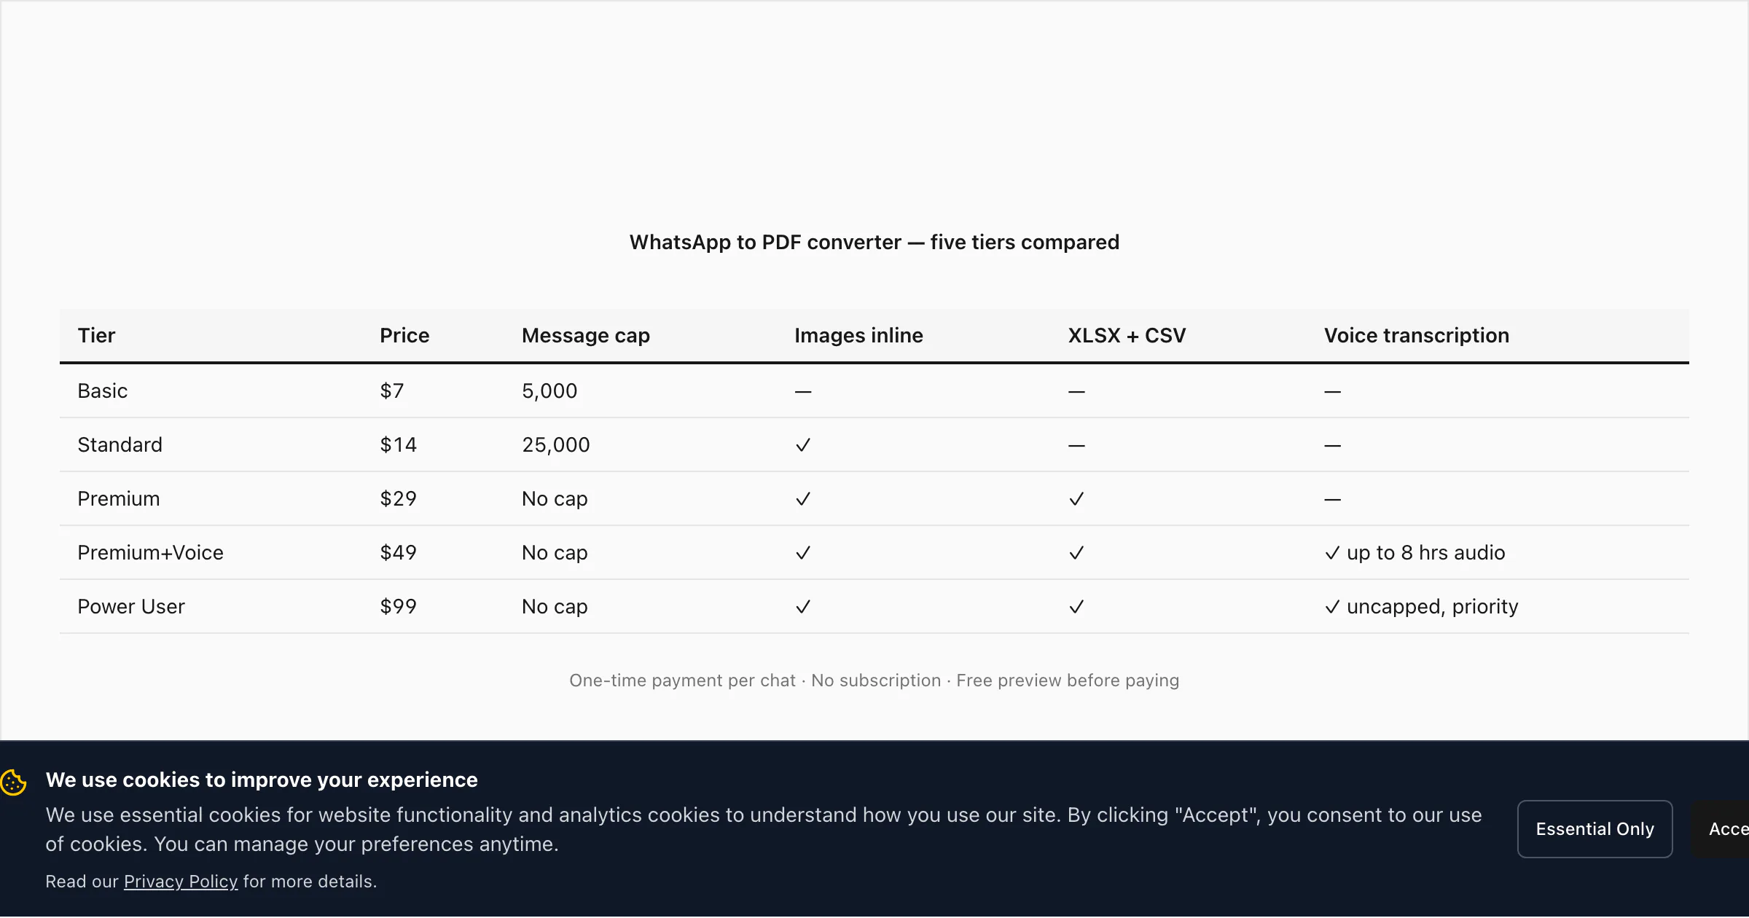Click the $99 price cell
Image resolution: width=1749 pixels, height=918 pixels.
click(398, 607)
